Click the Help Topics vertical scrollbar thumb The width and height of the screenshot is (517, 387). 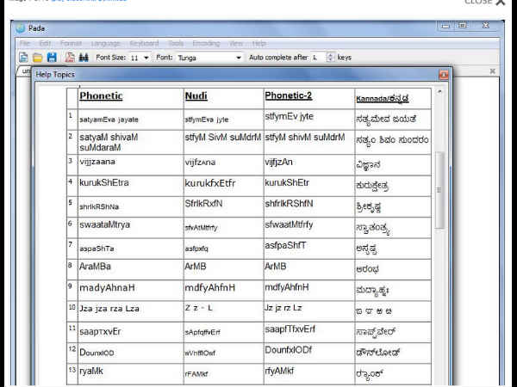tap(439, 190)
